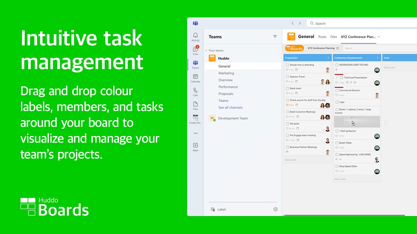This screenshot has width=417, height=234.
Task: Open the Proposals channel
Action: pyautogui.click(x=226, y=94)
